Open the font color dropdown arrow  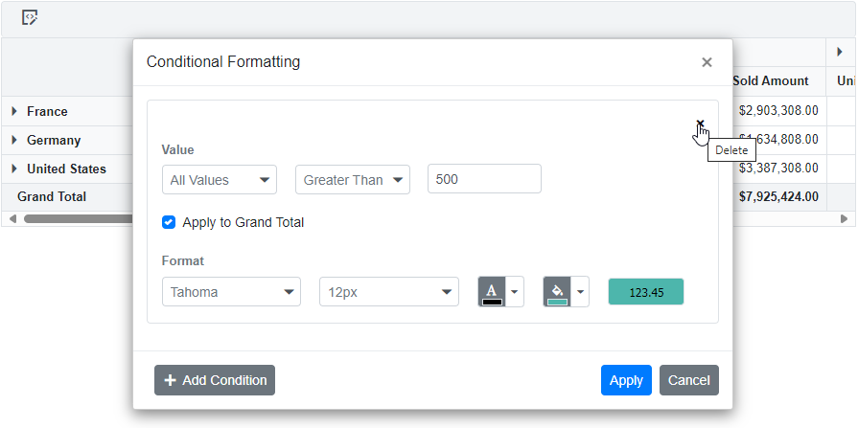tap(515, 291)
